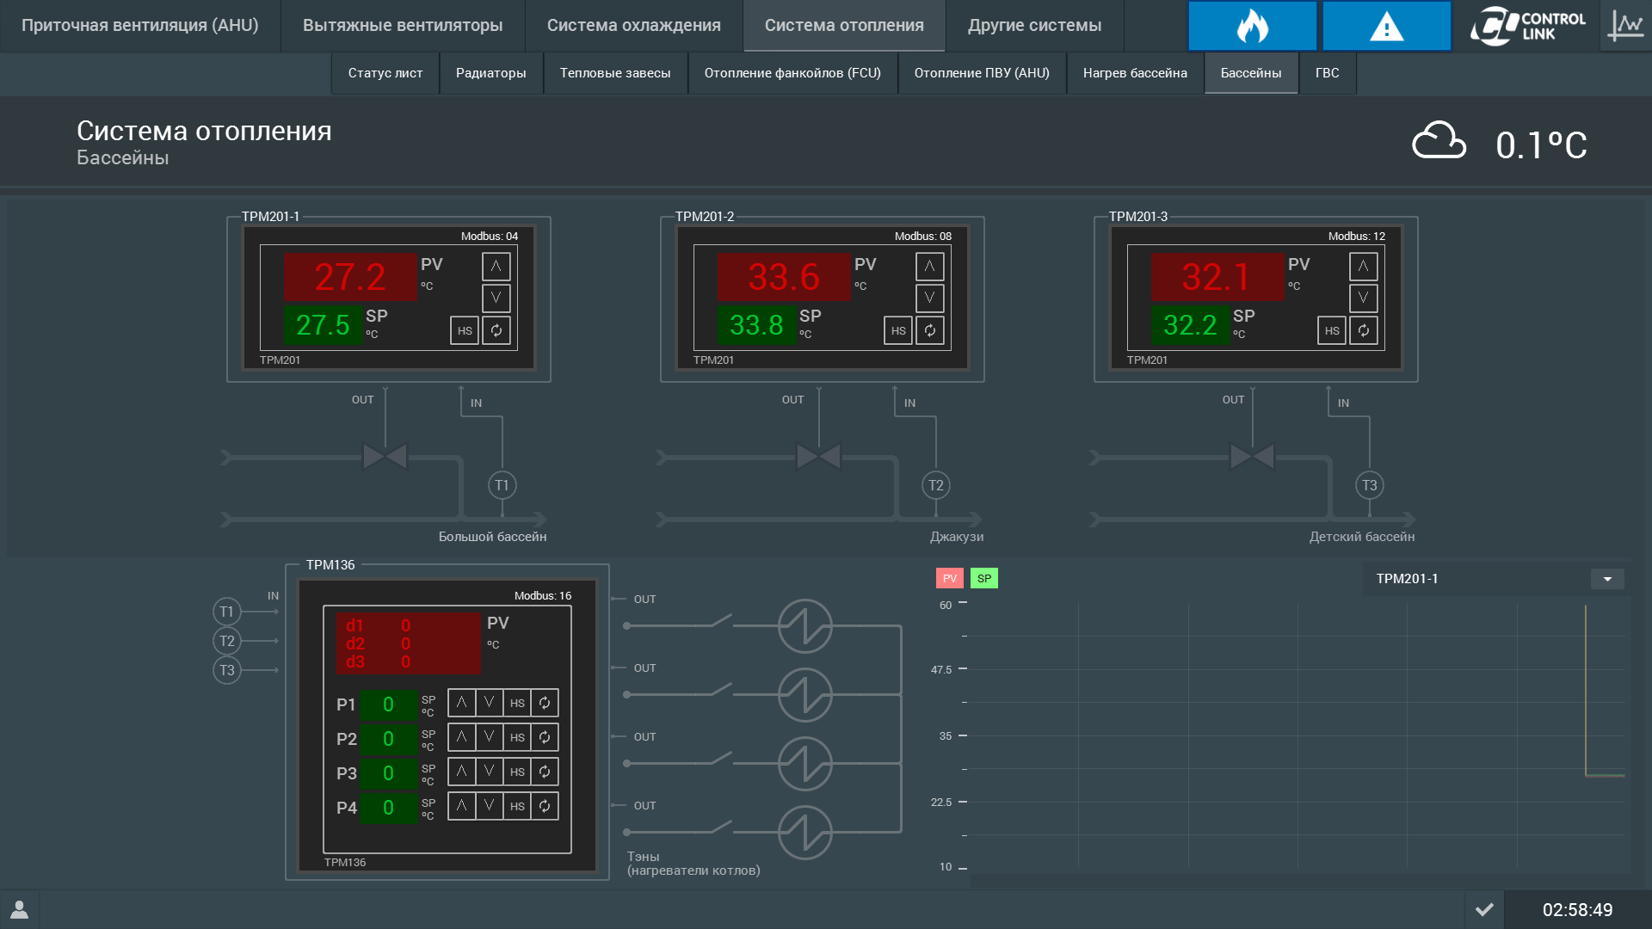Decrease setpoint on TPM201-3 with down arrow
Screen dimensions: 1652x929
[x=1364, y=298]
